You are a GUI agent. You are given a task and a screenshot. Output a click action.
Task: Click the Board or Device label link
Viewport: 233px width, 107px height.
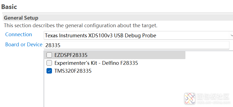click(24, 45)
